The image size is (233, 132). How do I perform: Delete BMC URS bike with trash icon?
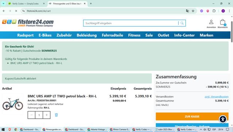click(56, 115)
